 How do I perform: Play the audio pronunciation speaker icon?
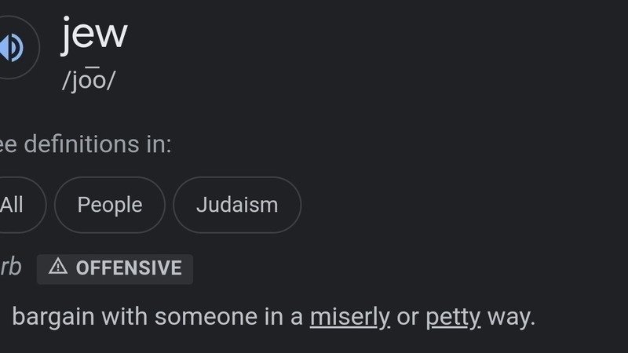(x=11, y=47)
